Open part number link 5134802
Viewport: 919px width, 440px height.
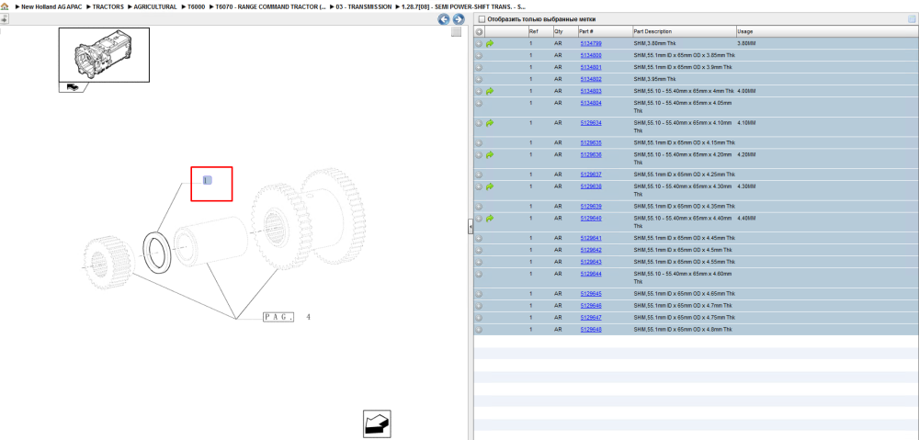click(x=591, y=79)
